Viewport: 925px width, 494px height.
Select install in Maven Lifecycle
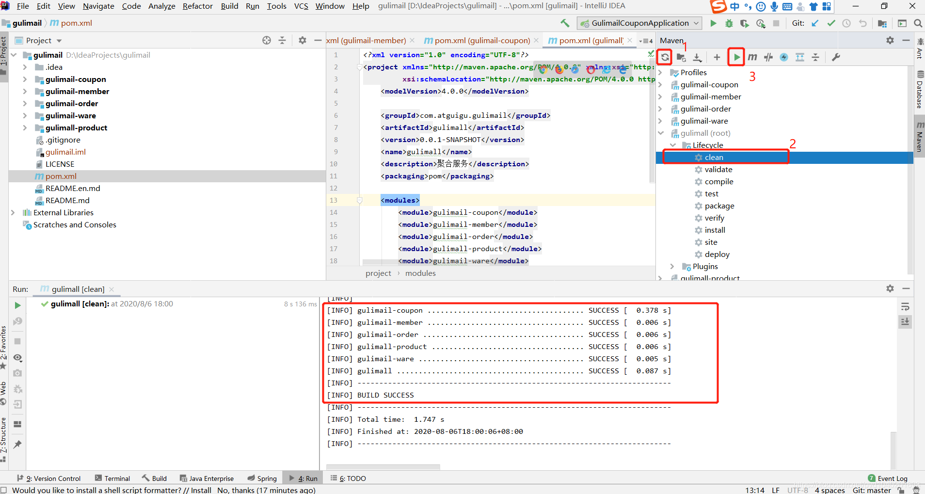(715, 230)
